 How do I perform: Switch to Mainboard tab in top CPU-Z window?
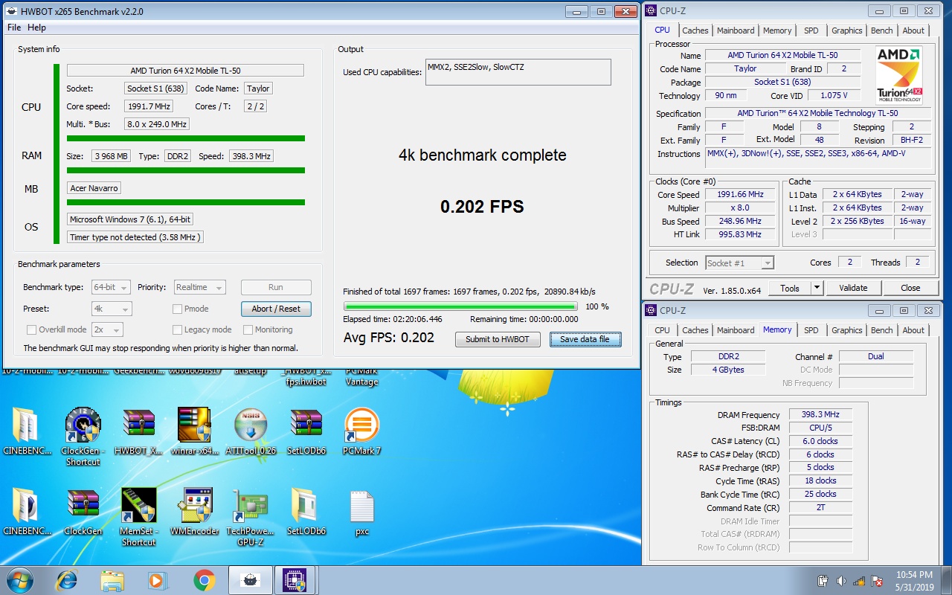click(x=736, y=30)
